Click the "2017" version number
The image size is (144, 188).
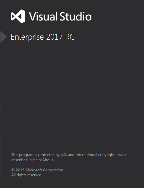click(x=55, y=37)
